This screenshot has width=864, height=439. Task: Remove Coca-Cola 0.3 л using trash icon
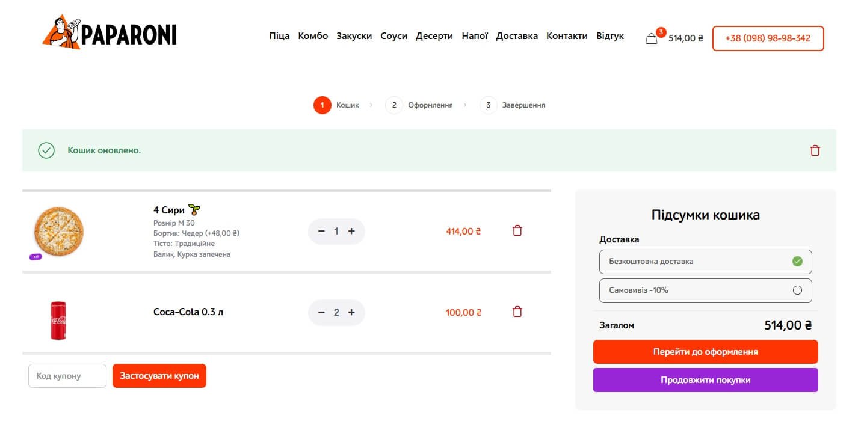517,312
